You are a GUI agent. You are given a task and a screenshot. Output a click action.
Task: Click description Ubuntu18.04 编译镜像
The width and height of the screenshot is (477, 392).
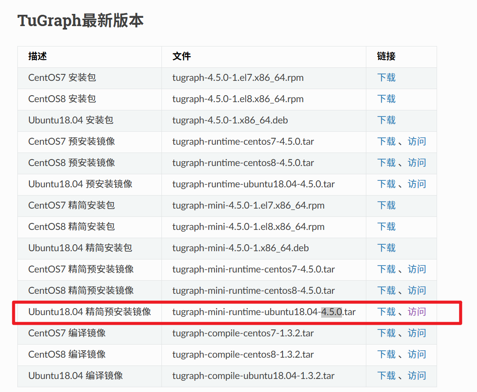click(76, 376)
